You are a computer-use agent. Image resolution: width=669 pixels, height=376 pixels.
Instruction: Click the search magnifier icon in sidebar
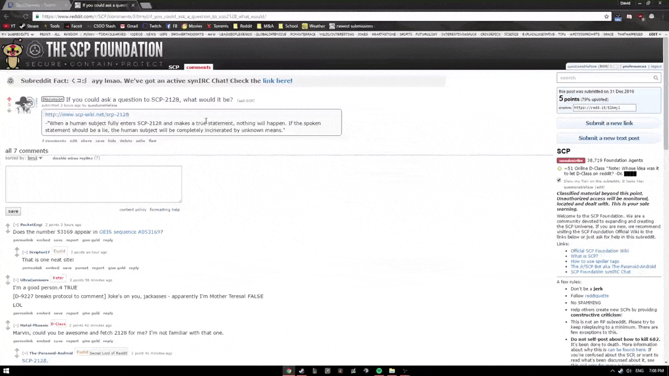(656, 78)
